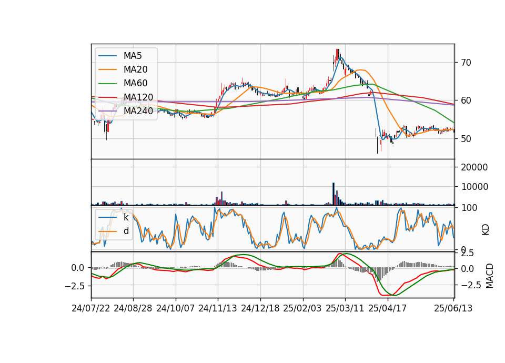Click the left MACD axis label −2.5

[75, 286]
